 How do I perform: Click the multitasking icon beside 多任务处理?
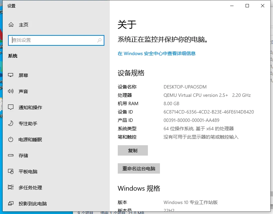point(11,187)
